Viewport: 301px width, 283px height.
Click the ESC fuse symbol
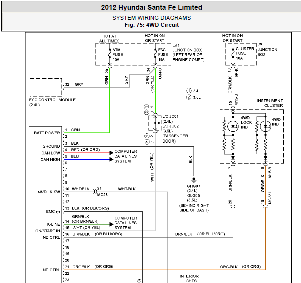coord(155,54)
